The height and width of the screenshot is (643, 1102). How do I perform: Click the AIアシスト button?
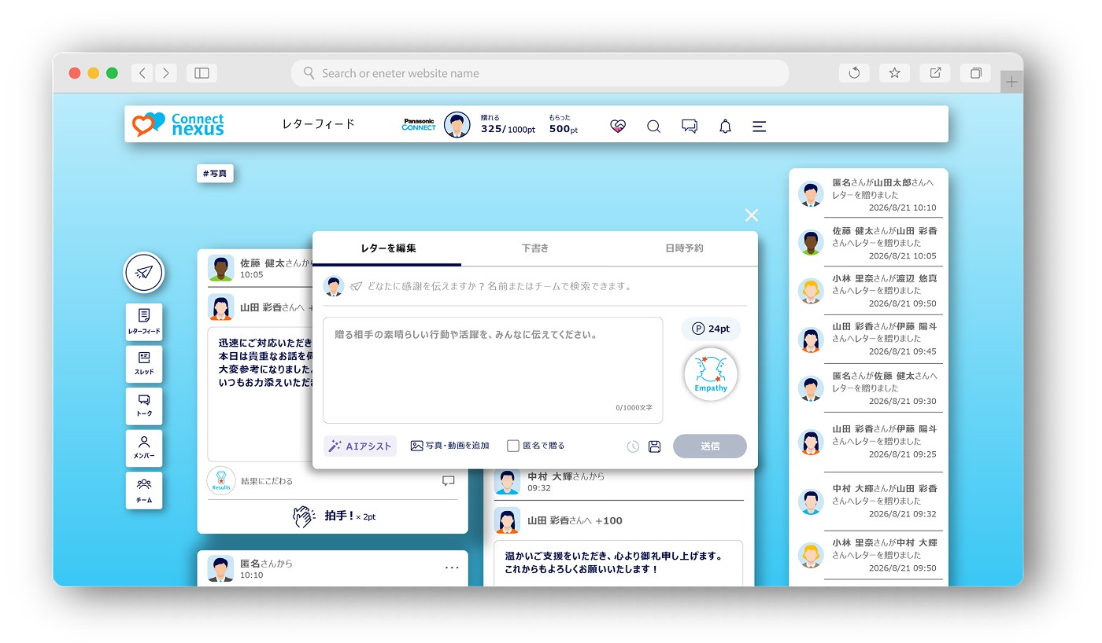coord(361,446)
